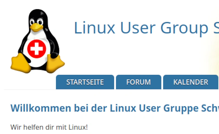Click the word 'Group' in site title
This screenshot has height=134, width=219.
pos(184,29)
